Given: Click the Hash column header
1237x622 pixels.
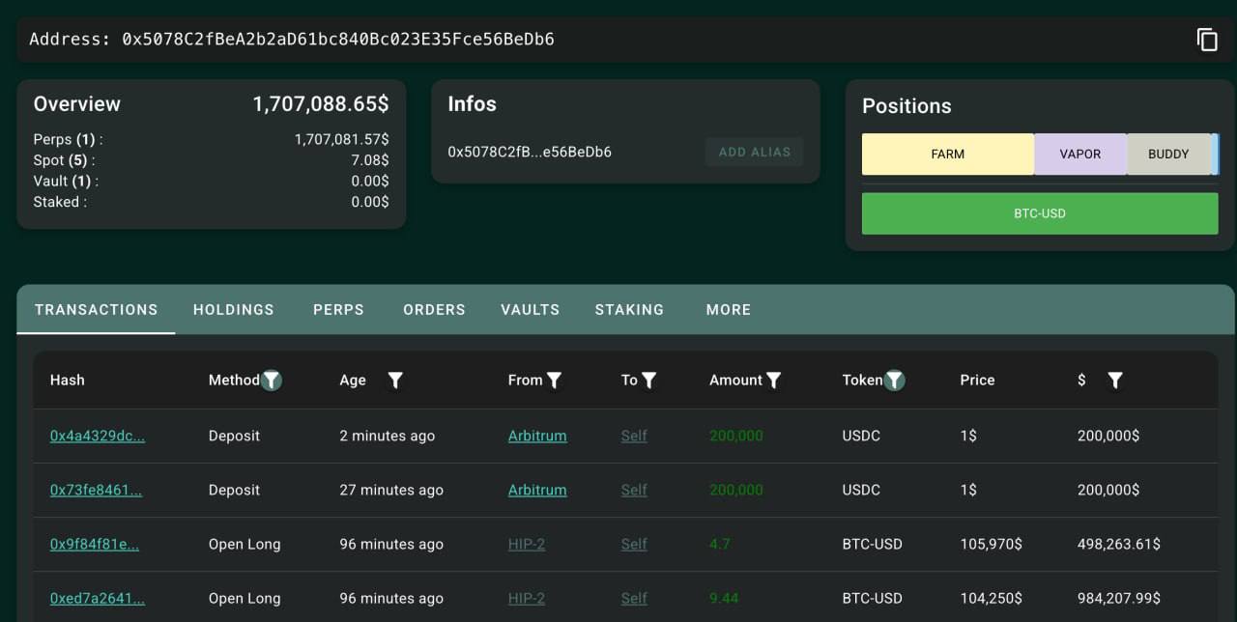Looking at the screenshot, I should [x=68, y=381].
